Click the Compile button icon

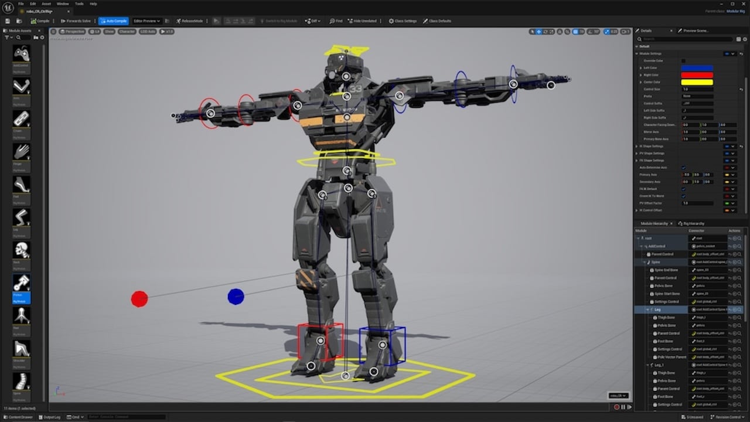(x=32, y=21)
